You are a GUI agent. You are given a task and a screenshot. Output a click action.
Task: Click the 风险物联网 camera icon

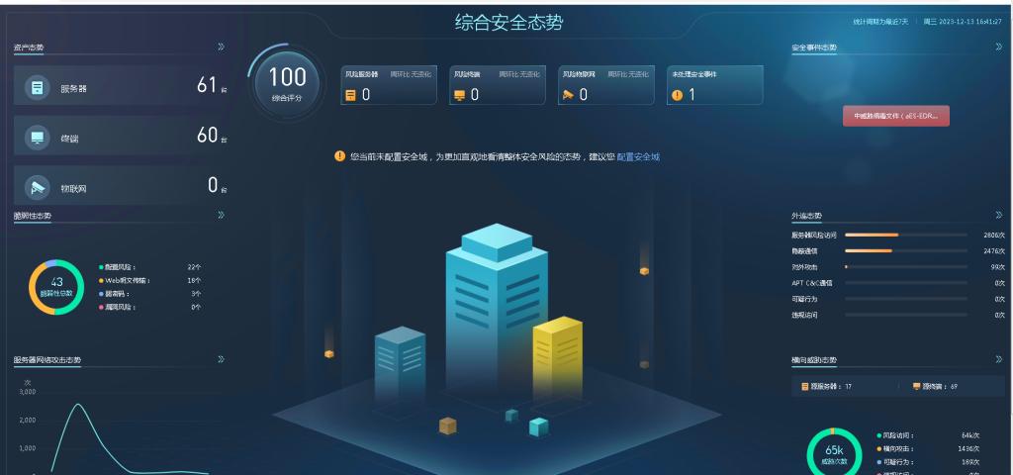(x=568, y=95)
